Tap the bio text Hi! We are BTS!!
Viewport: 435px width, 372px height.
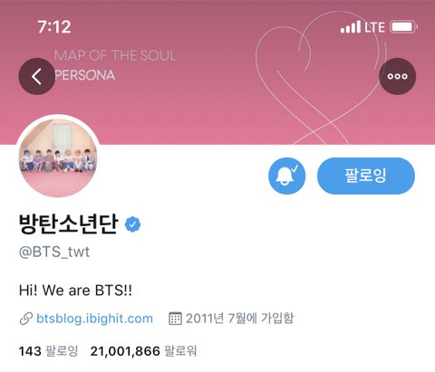[75, 291]
